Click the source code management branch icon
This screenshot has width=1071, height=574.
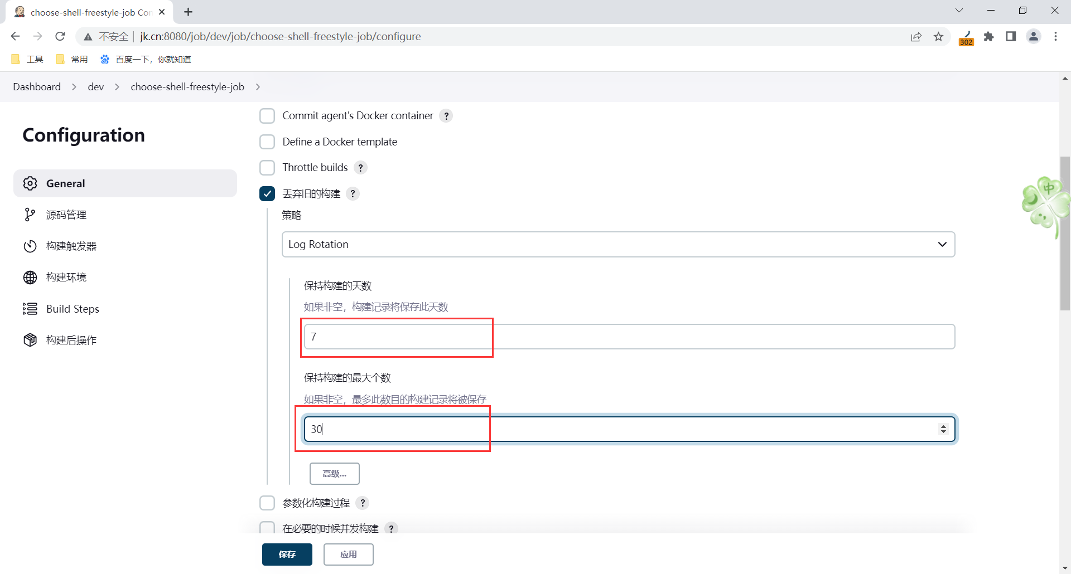point(30,215)
